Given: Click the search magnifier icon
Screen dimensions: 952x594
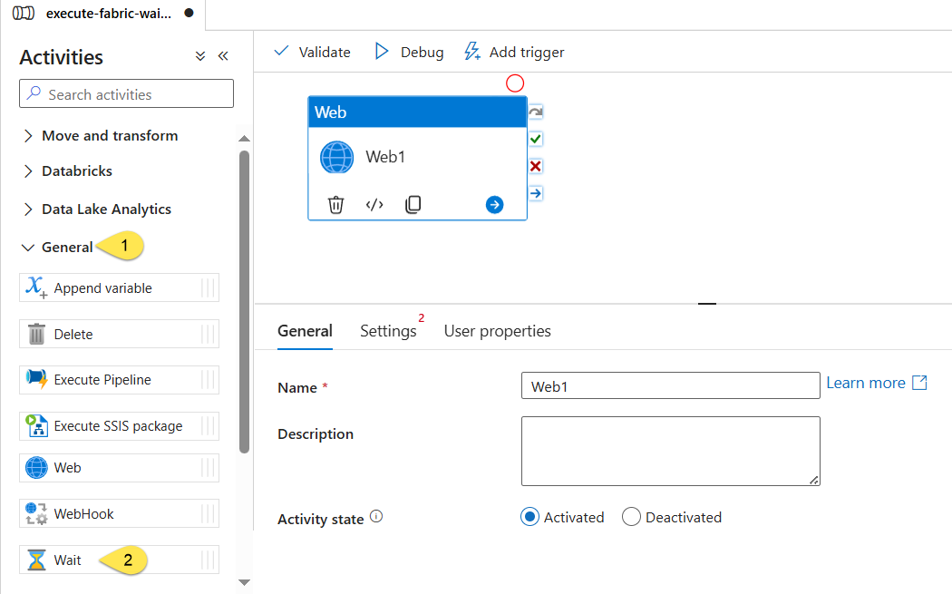Looking at the screenshot, I should 34,93.
